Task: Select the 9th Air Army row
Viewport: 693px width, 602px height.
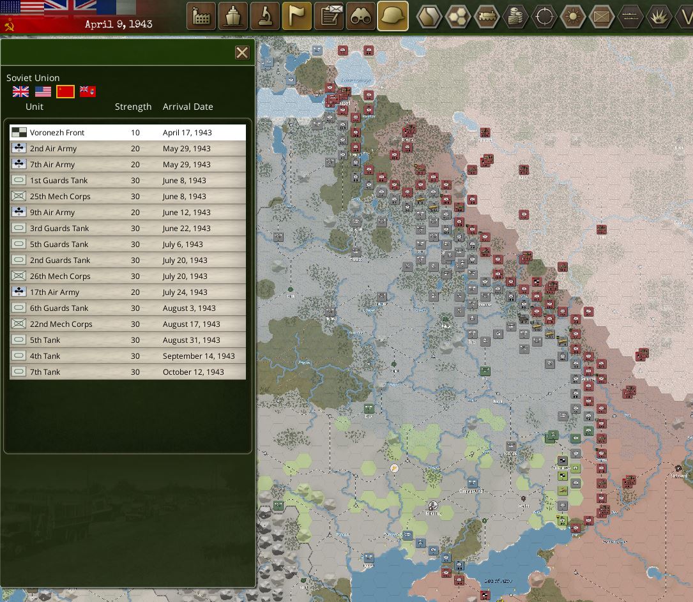Action: (128, 212)
